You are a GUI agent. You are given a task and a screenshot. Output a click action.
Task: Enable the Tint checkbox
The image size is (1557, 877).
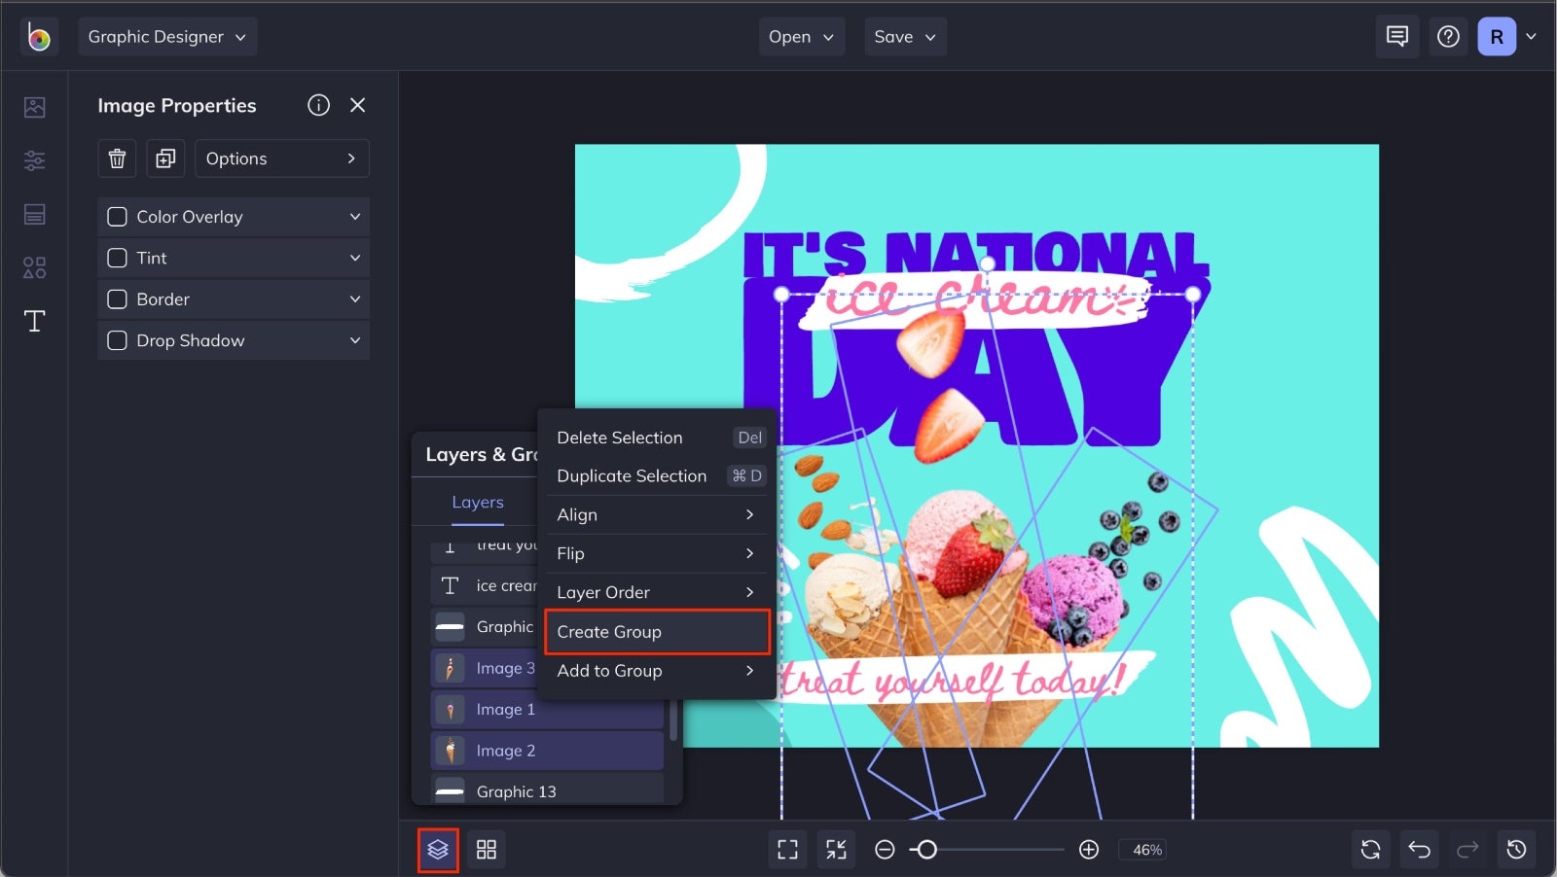(x=117, y=258)
